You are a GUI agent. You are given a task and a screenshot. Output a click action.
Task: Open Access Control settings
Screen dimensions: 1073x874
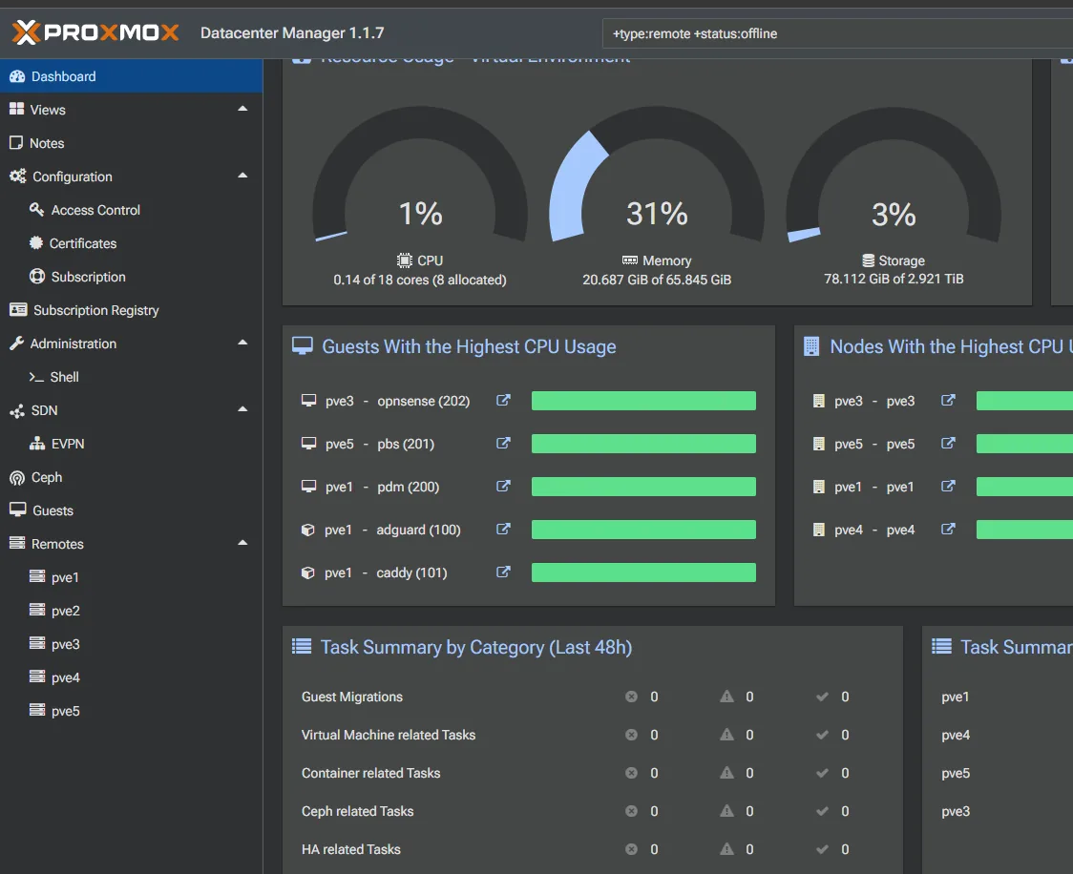tap(132, 210)
